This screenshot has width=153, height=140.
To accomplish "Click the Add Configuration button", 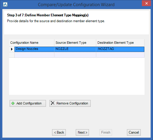I will coord(28,103).
